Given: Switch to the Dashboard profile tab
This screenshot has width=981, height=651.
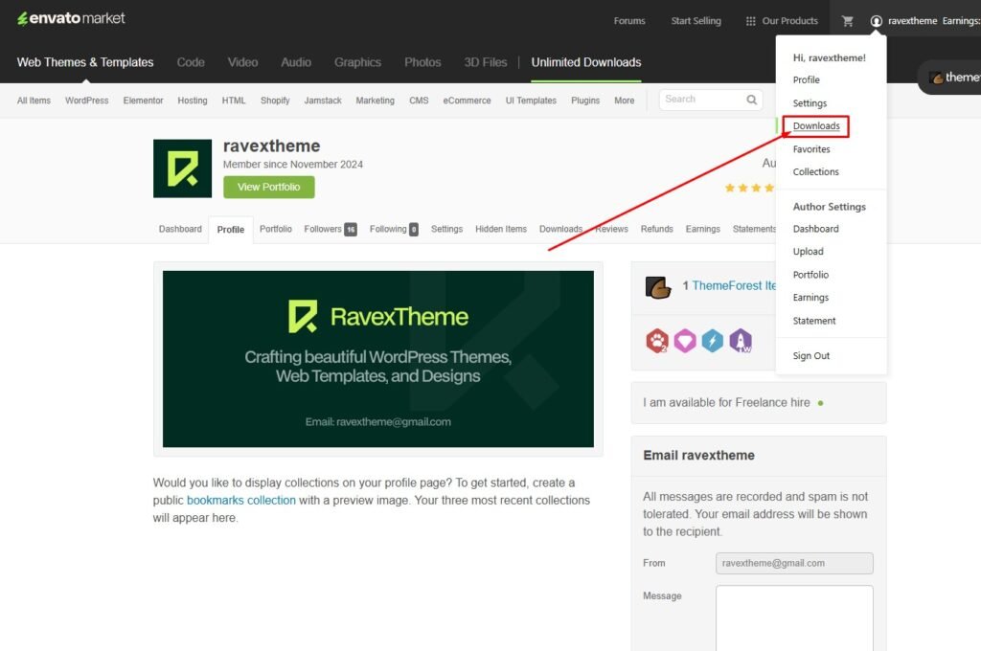Looking at the screenshot, I should click(x=180, y=229).
